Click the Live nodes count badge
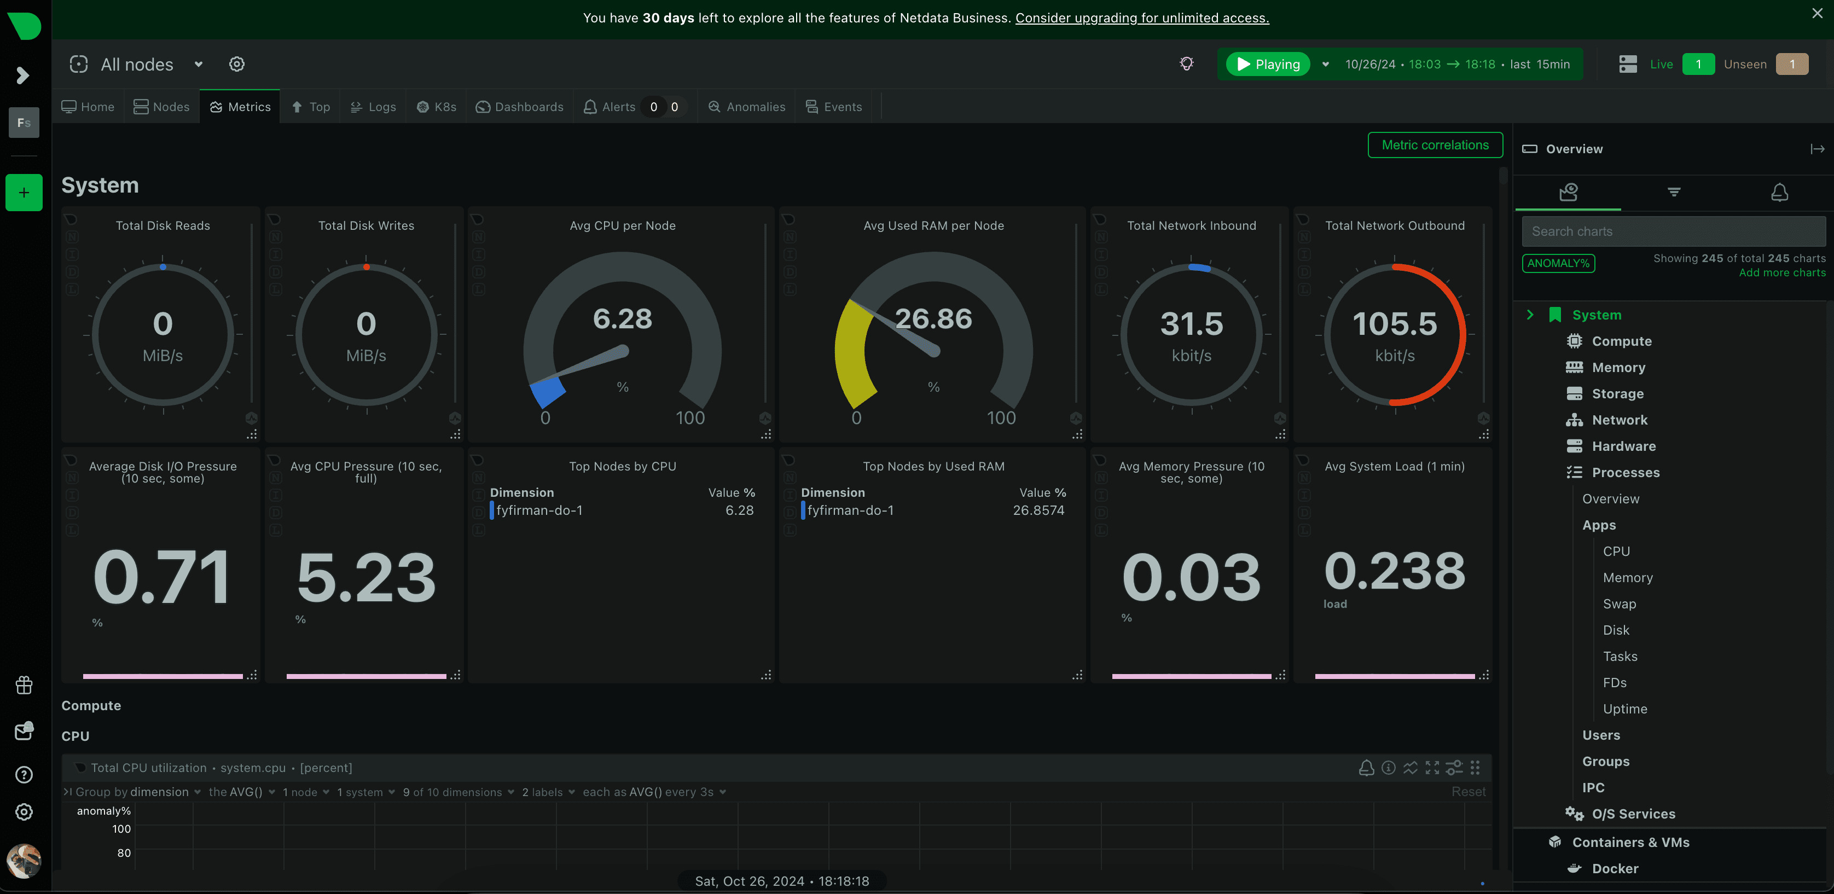 [1698, 64]
